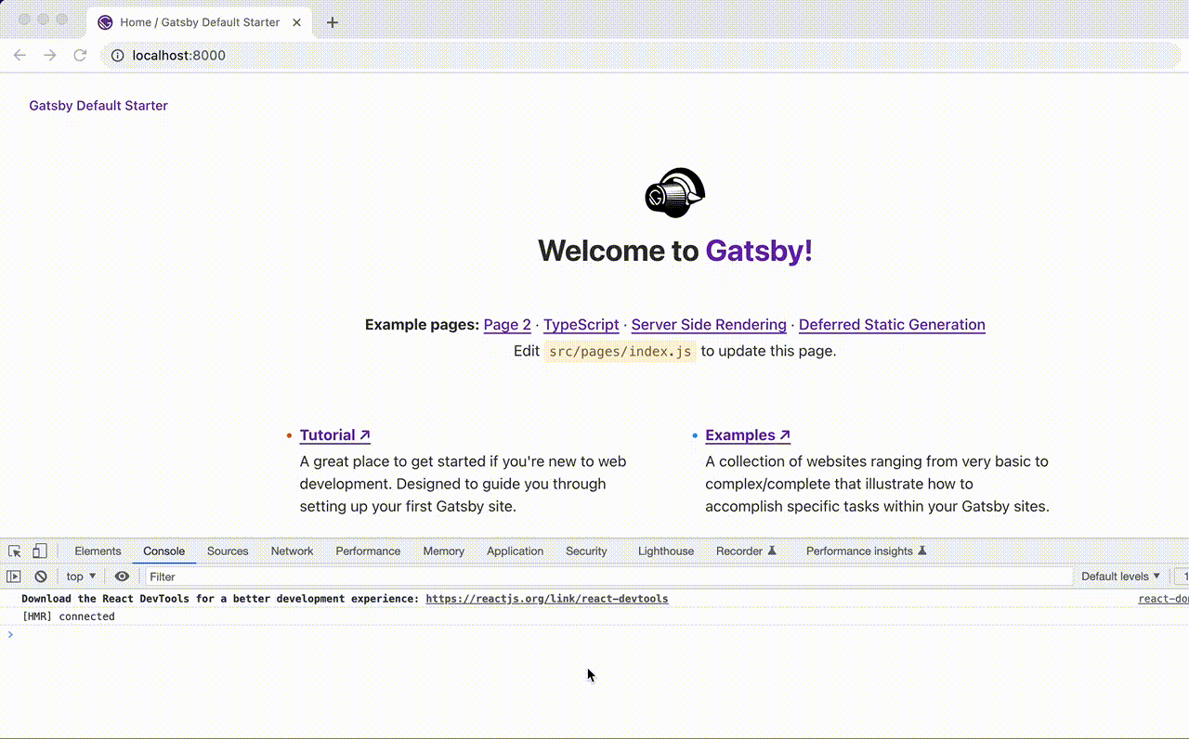Viewport: 1189px width, 739px height.
Task: Click the Gatsby astronaut logo
Action: [675, 193]
